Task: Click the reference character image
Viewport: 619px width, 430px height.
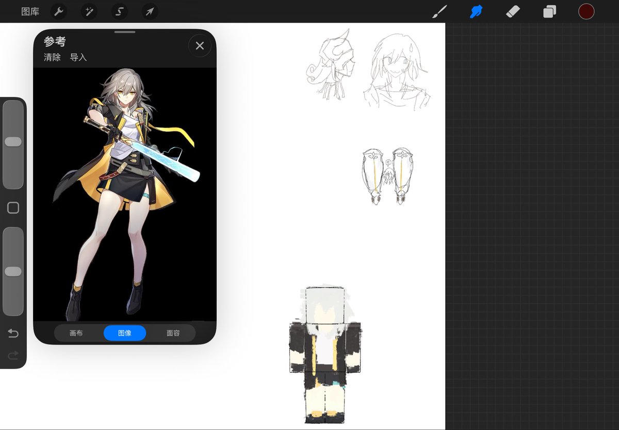Action: point(125,194)
